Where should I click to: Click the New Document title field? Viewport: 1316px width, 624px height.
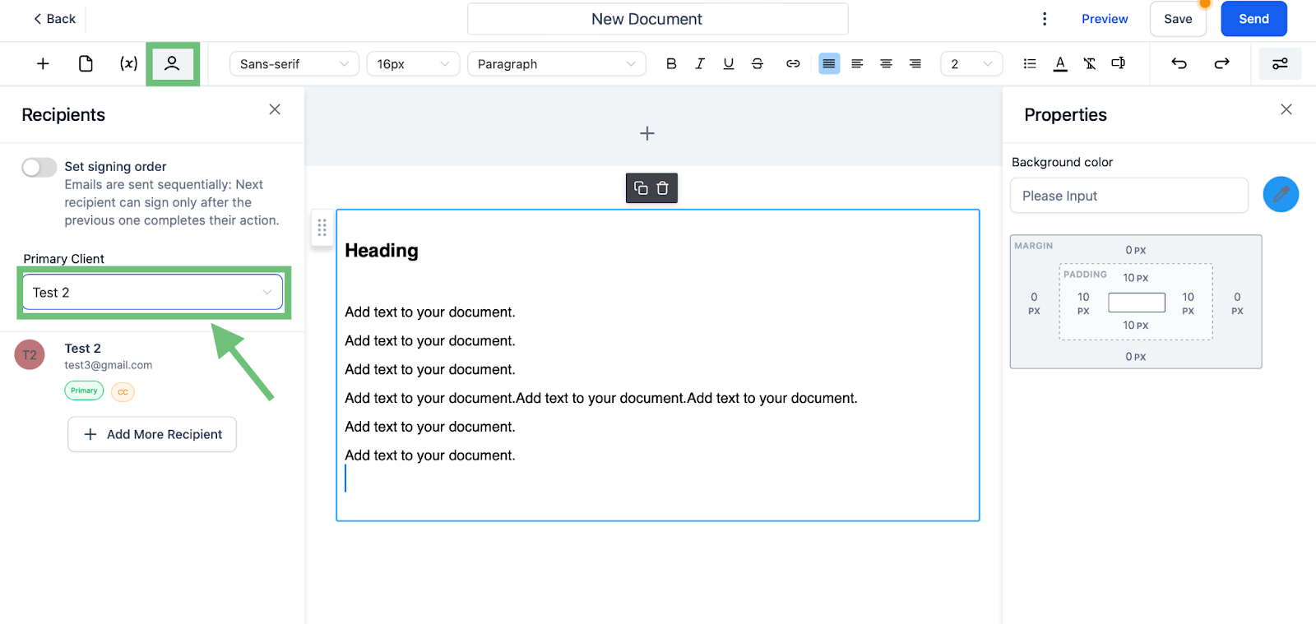[x=658, y=19]
